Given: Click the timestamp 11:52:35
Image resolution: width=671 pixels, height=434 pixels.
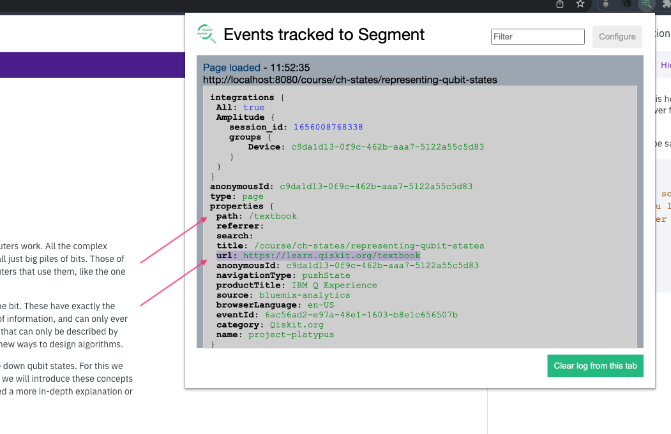Looking at the screenshot, I should pos(290,68).
